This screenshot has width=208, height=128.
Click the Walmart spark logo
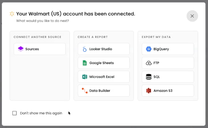[x=12, y=14]
